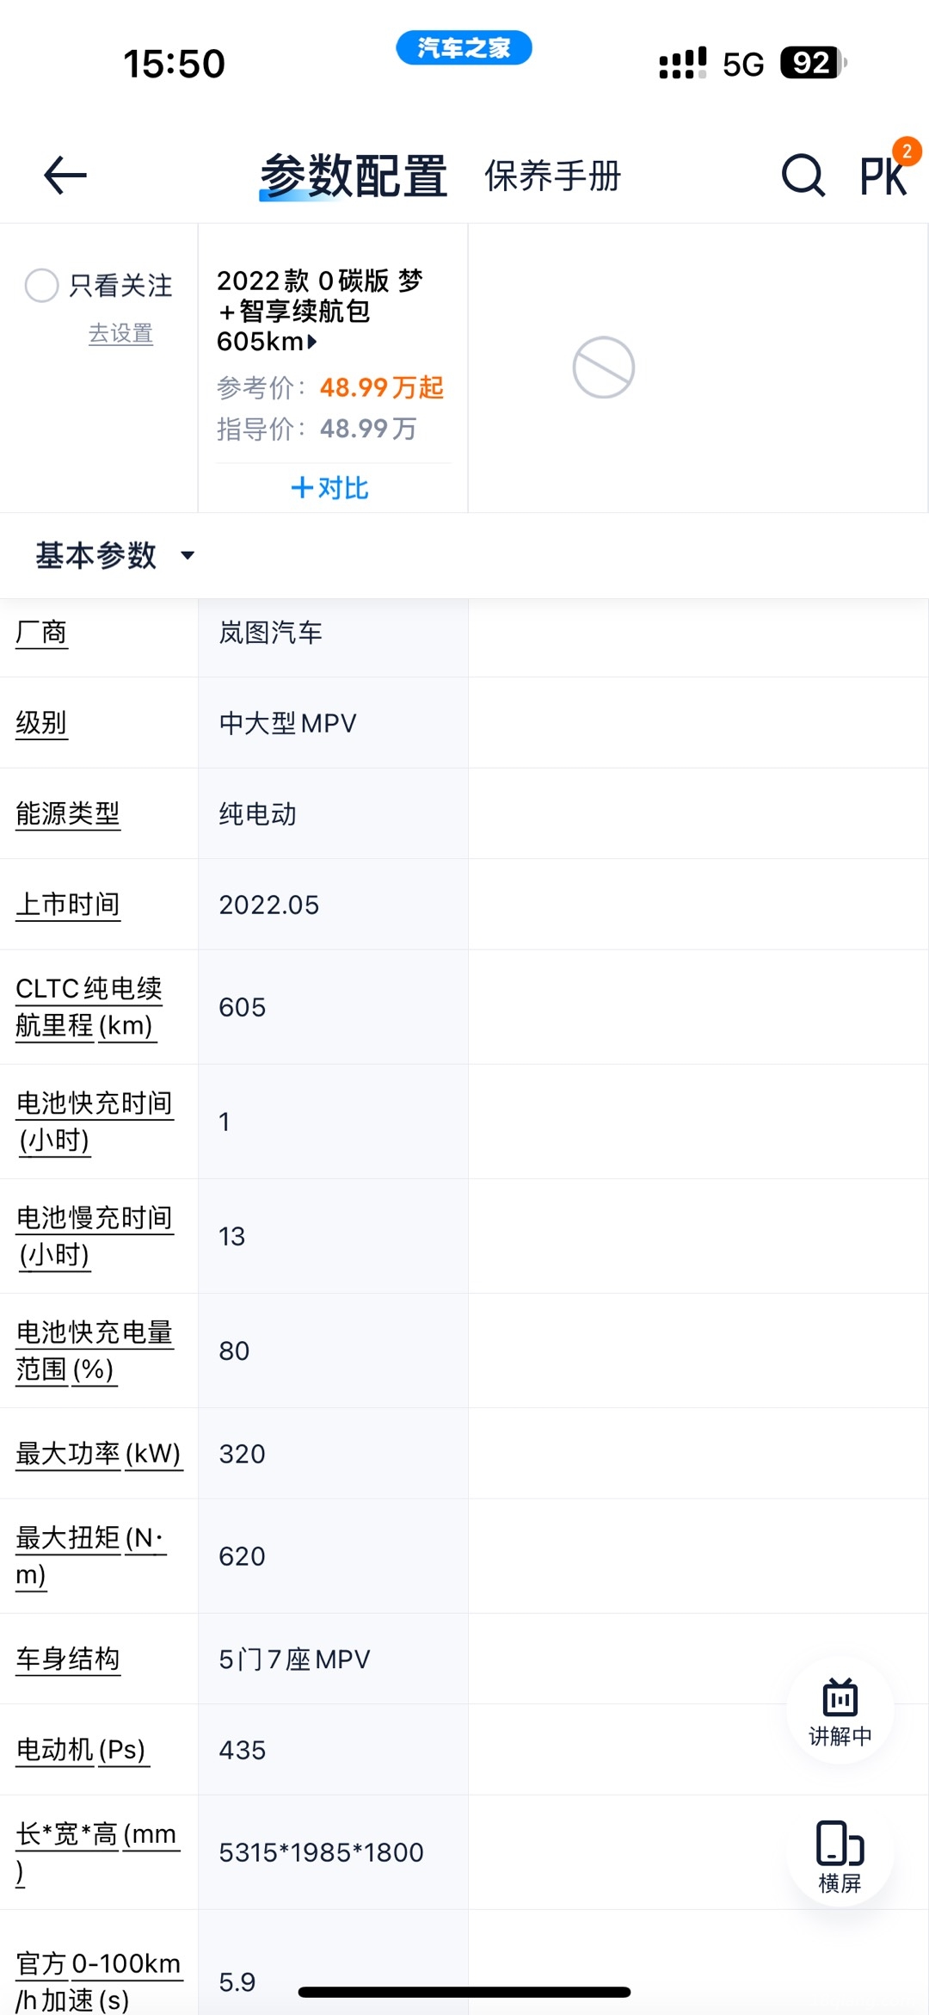Tap the 讲解中 explanation floating icon
The image size is (929, 2015).
point(840,1711)
